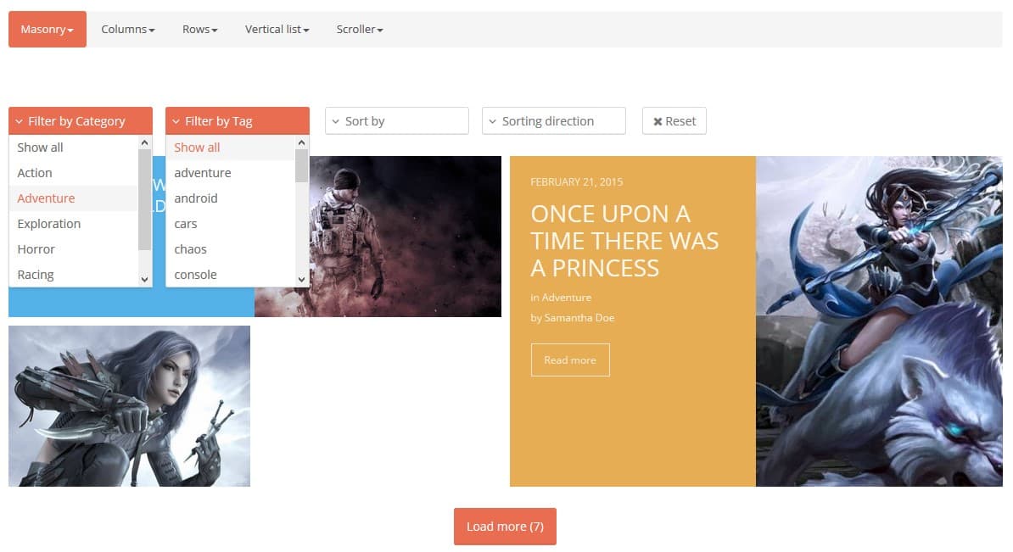
Task: Choose the adventure tag
Action: point(231,173)
